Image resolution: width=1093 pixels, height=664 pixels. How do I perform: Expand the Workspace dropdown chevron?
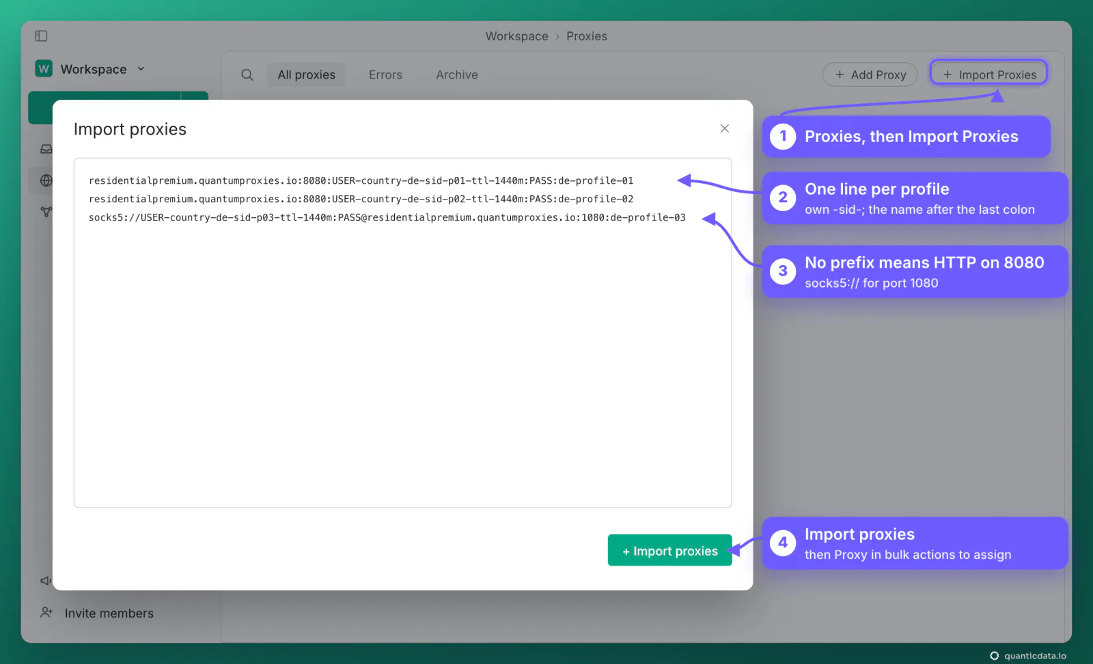click(141, 69)
